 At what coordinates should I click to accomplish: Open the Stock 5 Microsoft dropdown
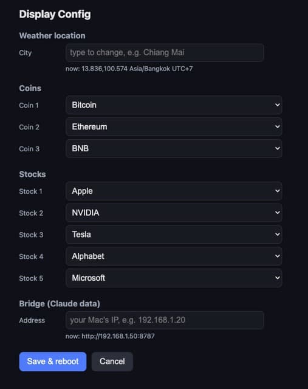174,278
